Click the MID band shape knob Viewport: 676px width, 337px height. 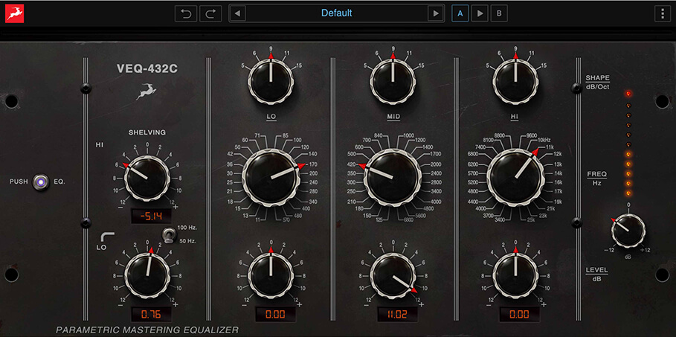coord(393,81)
